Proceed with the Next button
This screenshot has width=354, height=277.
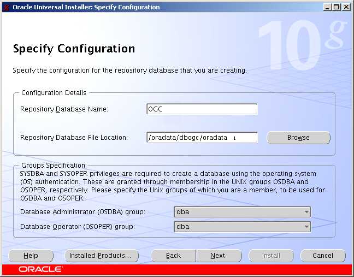point(218,256)
